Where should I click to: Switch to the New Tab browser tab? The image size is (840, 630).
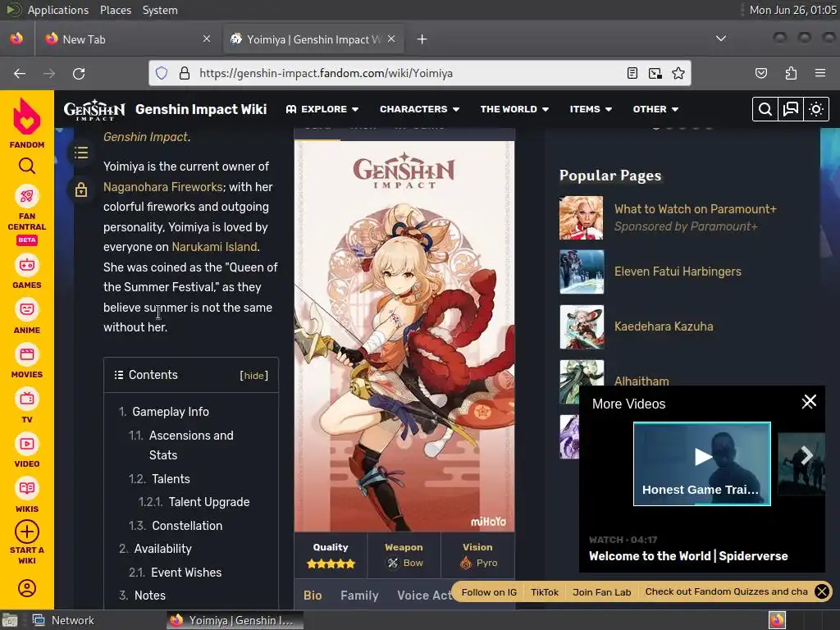pos(129,39)
